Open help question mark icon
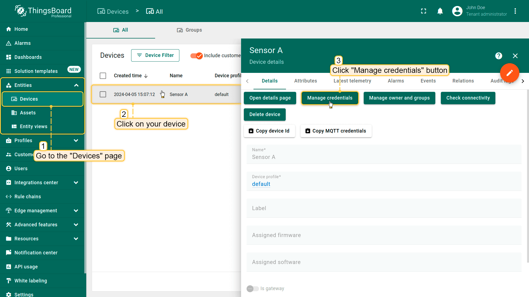Image resolution: width=529 pixels, height=297 pixels. coord(498,56)
